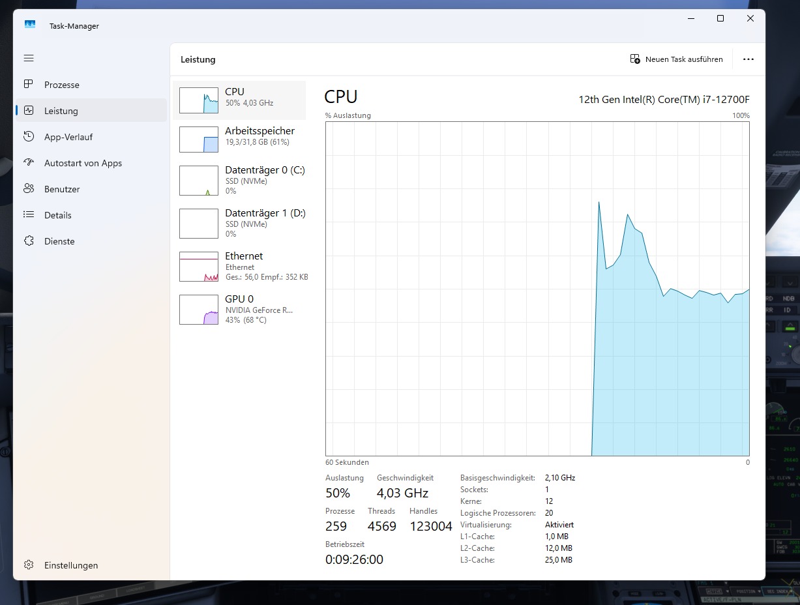This screenshot has width=800, height=605.
Task: Click the Auslastung value 50%
Action: click(338, 493)
